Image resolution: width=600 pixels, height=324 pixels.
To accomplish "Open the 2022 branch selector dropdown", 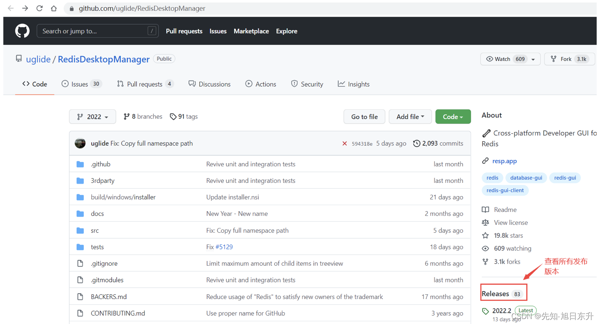I will coord(92,117).
